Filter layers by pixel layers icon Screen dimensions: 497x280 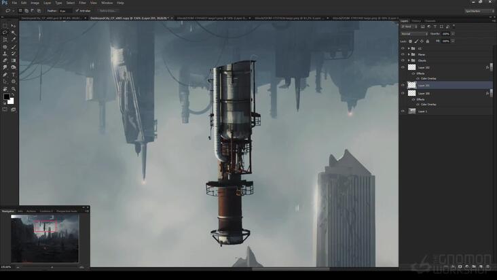[x=422, y=27]
